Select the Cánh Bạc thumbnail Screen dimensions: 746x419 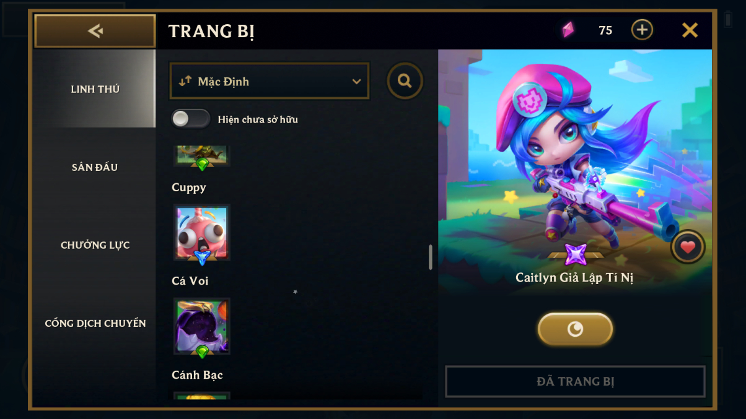pyautogui.click(x=202, y=326)
